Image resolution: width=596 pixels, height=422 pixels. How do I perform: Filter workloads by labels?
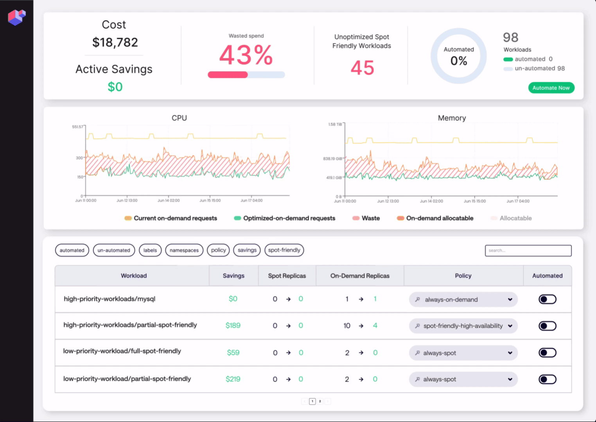pos(150,250)
